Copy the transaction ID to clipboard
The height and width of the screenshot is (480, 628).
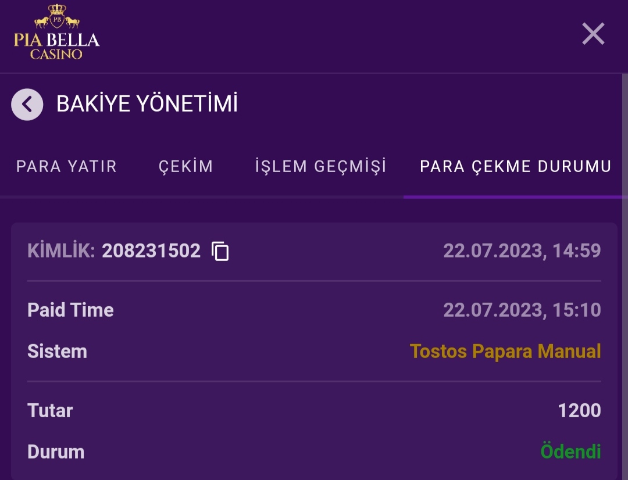[x=220, y=251]
